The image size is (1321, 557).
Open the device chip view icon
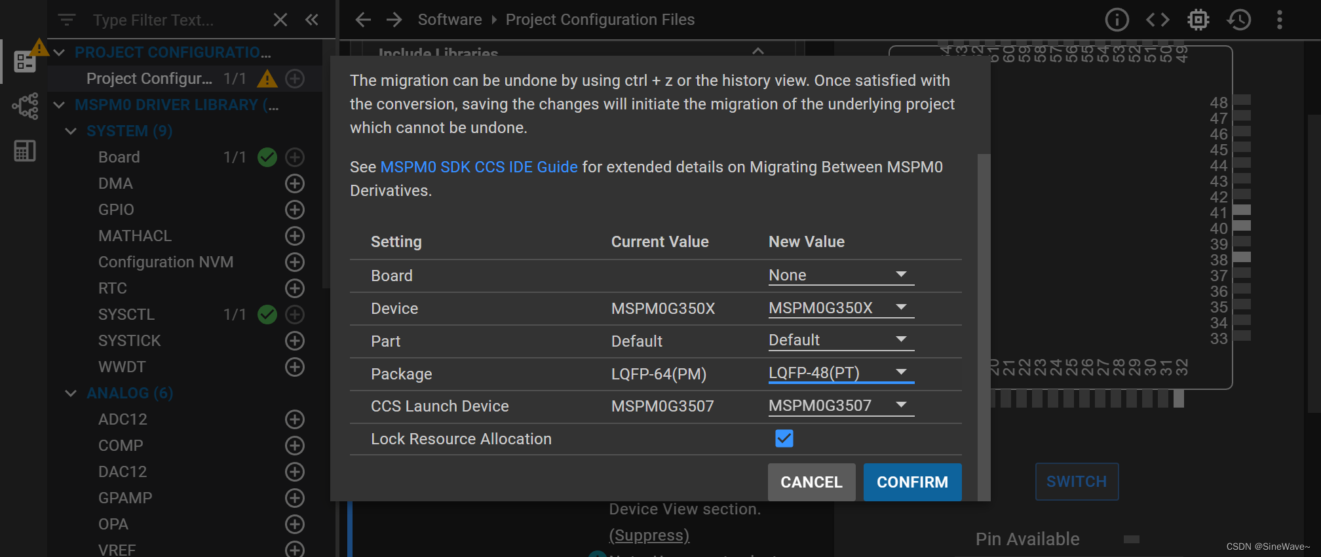[x=1198, y=20]
